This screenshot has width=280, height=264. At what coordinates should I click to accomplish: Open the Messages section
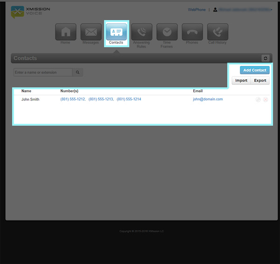pyautogui.click(x=91, y=32)
